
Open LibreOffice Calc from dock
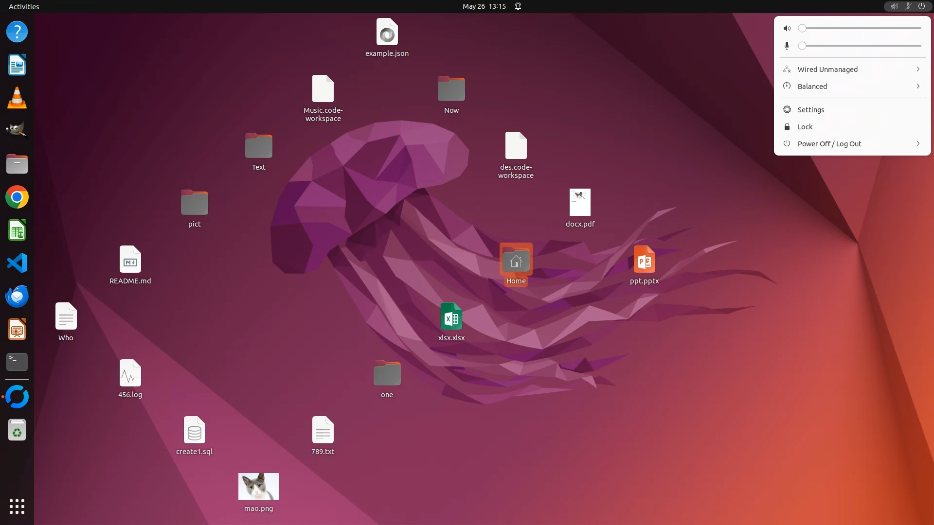[x=17, y=230]
